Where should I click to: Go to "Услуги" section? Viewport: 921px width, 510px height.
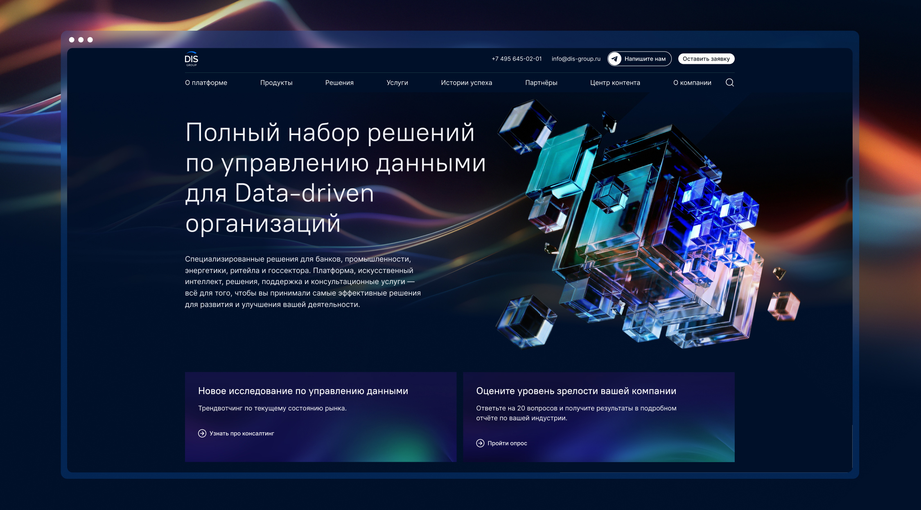[397, 83]
